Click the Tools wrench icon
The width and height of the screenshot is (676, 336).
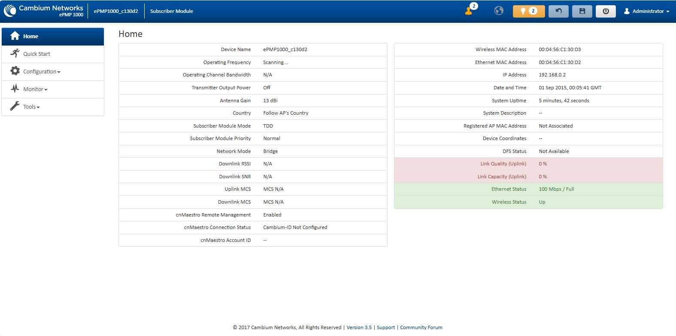pos(15,106)
